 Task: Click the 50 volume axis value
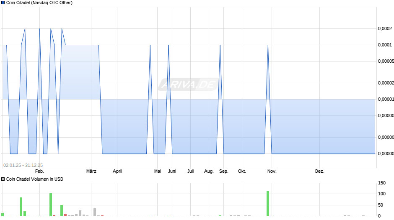pos(381,205)
